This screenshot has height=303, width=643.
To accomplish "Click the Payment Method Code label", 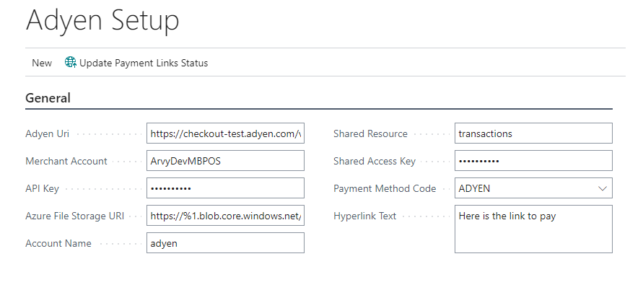I will (385, 188).
